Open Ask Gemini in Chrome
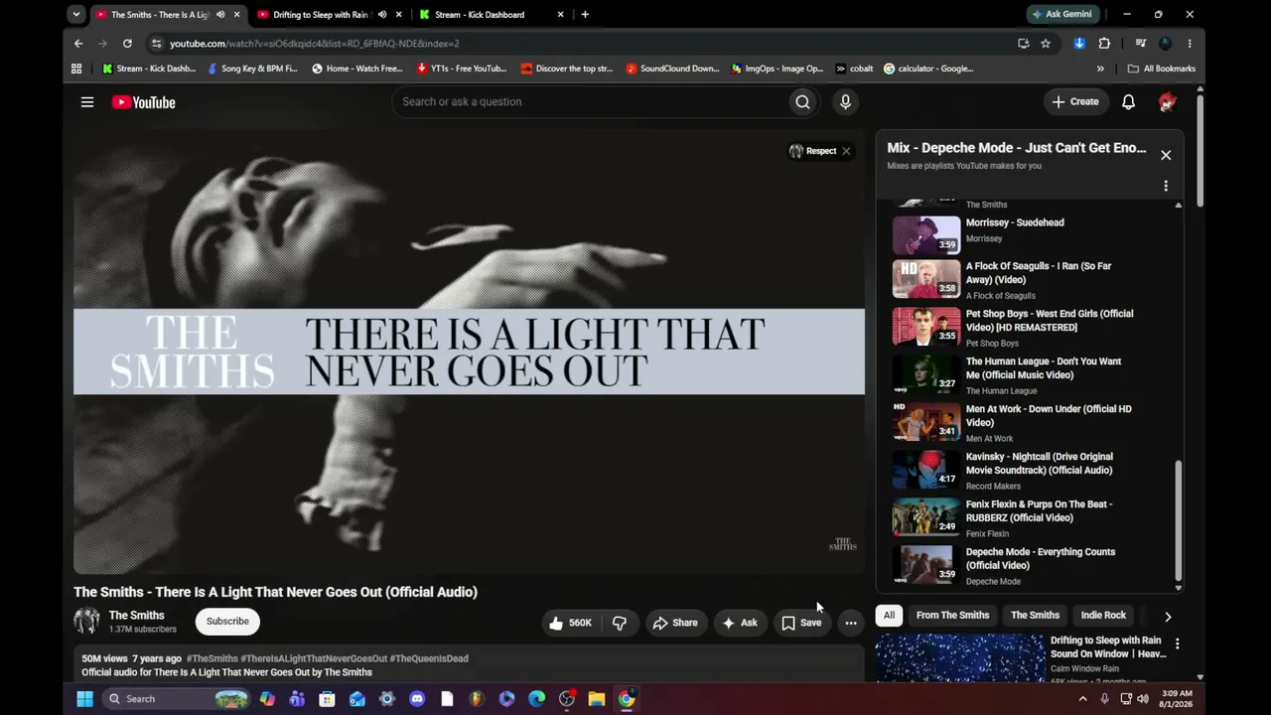 [1062, 14]
